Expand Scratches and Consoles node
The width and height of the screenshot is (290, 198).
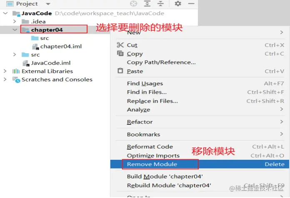[5, 79]
